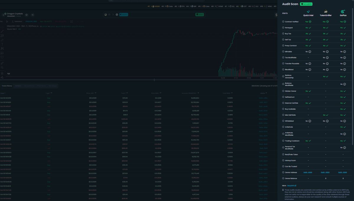Click TokenSniffer's Tax Modifiable detail icon
Image resolution: width=354 pixels, height=201 pixels.
click(x=327, y=57)
